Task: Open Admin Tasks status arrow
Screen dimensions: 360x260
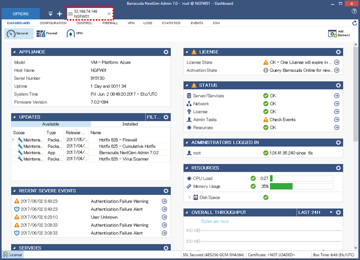Action: click(337, 120)
